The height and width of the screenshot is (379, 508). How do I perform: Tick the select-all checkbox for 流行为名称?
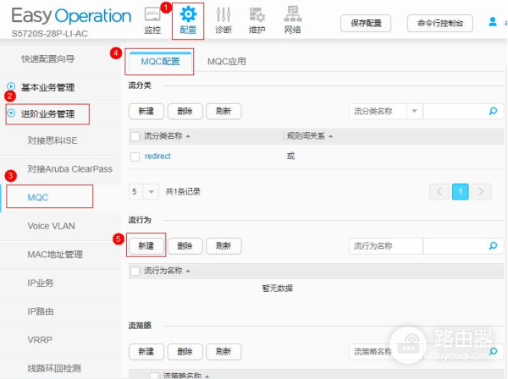click(135, 271)
